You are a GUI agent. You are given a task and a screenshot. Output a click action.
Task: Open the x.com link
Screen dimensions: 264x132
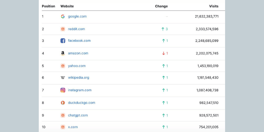[x=73, y=127]
